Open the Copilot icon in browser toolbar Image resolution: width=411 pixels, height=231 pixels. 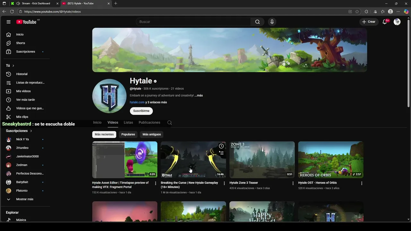point(406,12)
